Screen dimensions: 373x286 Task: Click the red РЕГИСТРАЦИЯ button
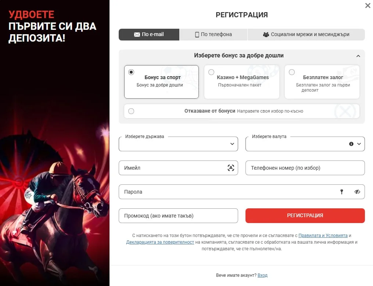[305, 215]
